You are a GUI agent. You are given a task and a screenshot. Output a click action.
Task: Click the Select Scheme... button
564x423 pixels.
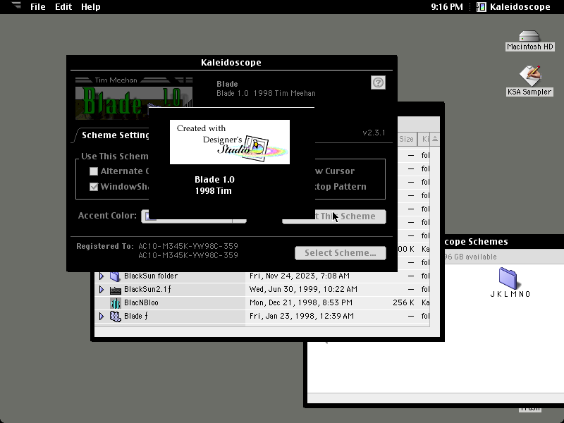pos(341,253)
